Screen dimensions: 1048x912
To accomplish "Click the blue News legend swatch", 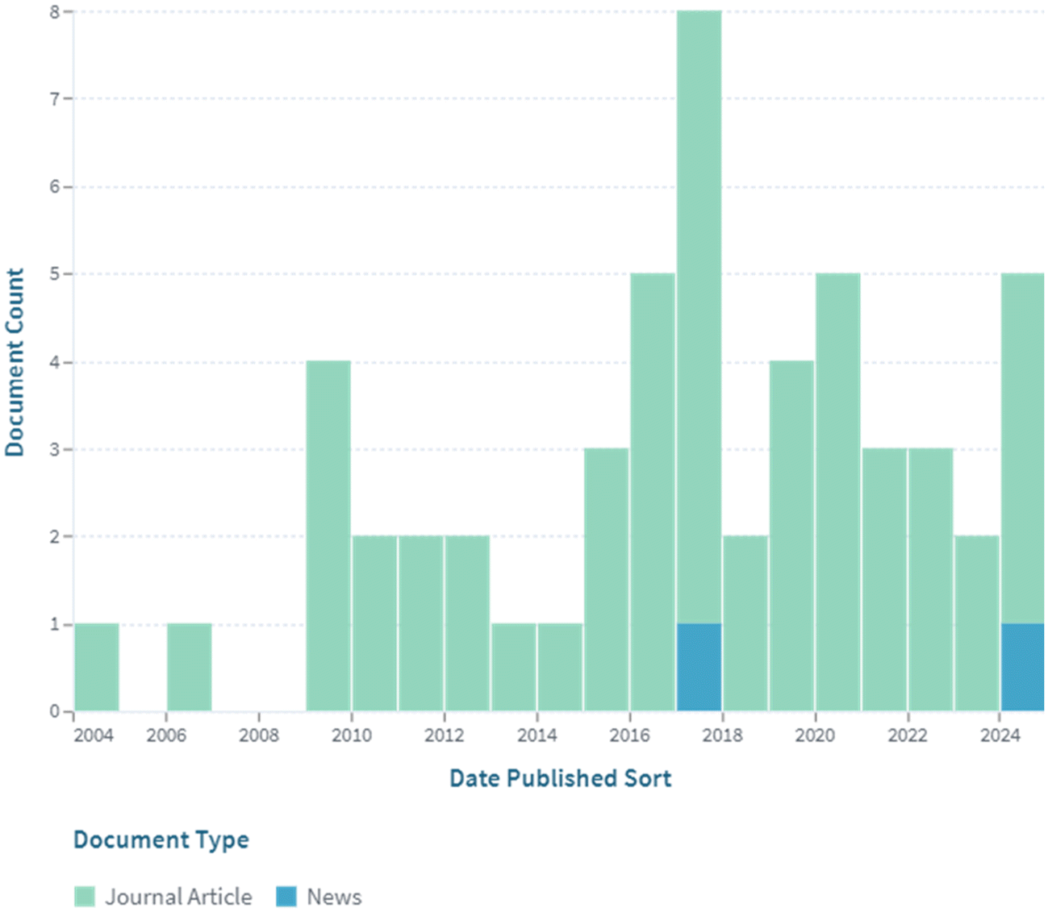I will [x=286, y=896].
